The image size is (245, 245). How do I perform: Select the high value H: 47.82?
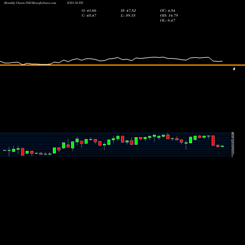pos(128,11)
